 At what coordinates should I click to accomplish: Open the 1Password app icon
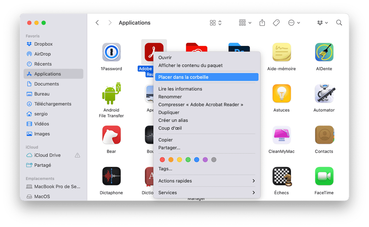tap(111, 52)
